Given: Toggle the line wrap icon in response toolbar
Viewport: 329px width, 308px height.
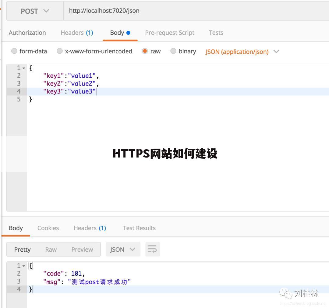Looking at the screenshot, I should (153, 249).
